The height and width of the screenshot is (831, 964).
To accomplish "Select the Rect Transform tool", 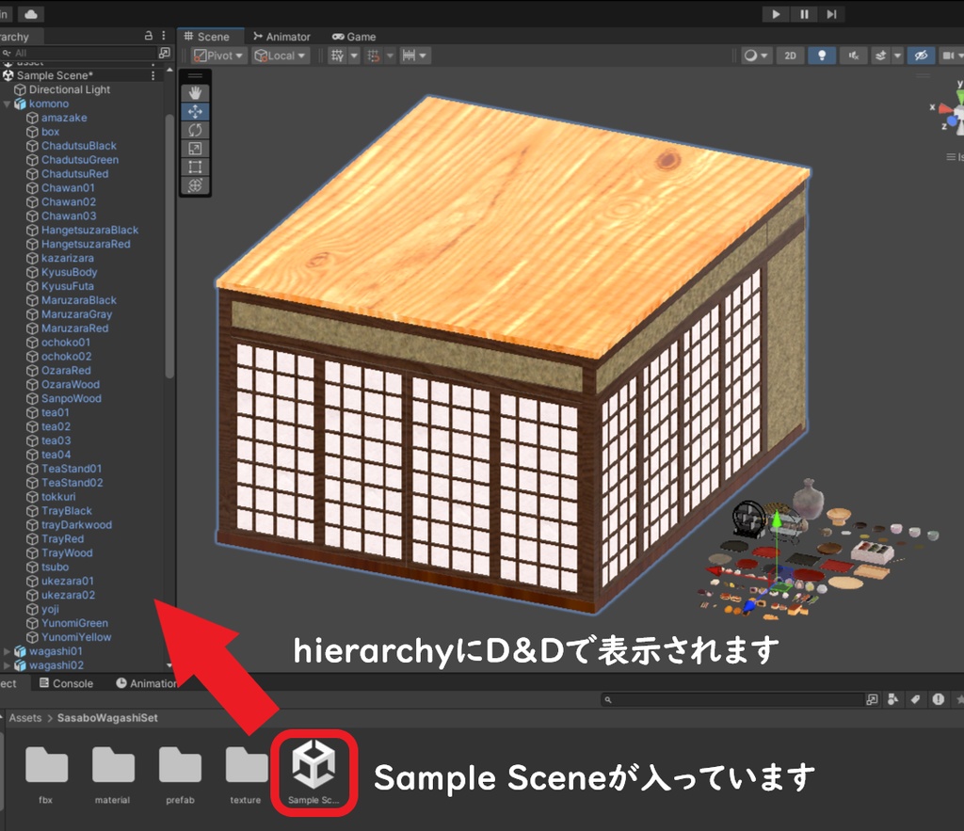I will (x=195, y=167).
